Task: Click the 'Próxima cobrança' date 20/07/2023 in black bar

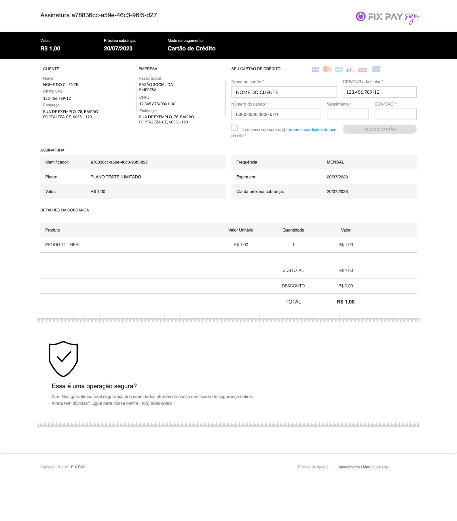Action: pyautogui.click(x=118, y=48)
